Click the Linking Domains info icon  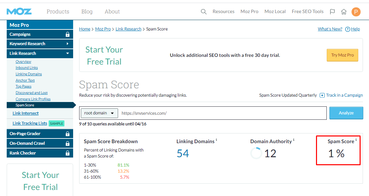pos(216,140)
